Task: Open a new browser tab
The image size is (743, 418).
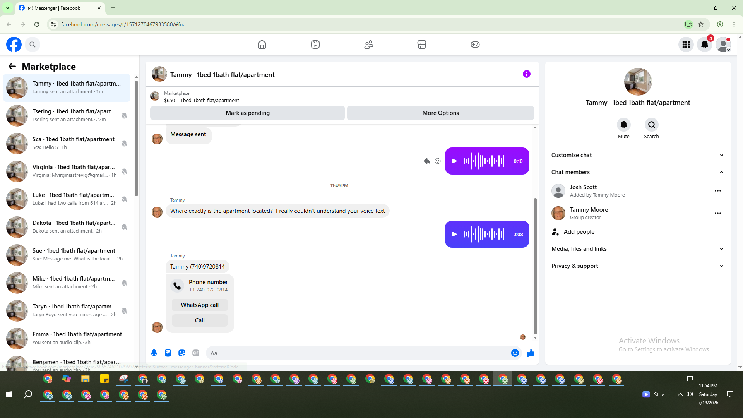Action: [x=113, y=8]
